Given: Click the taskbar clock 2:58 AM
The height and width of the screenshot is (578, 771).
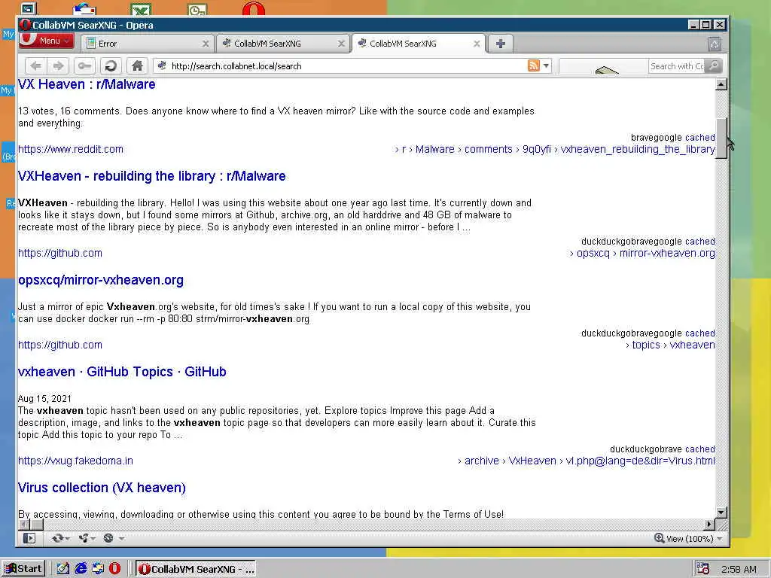Looking at the screenshot, I should [739, 570].
